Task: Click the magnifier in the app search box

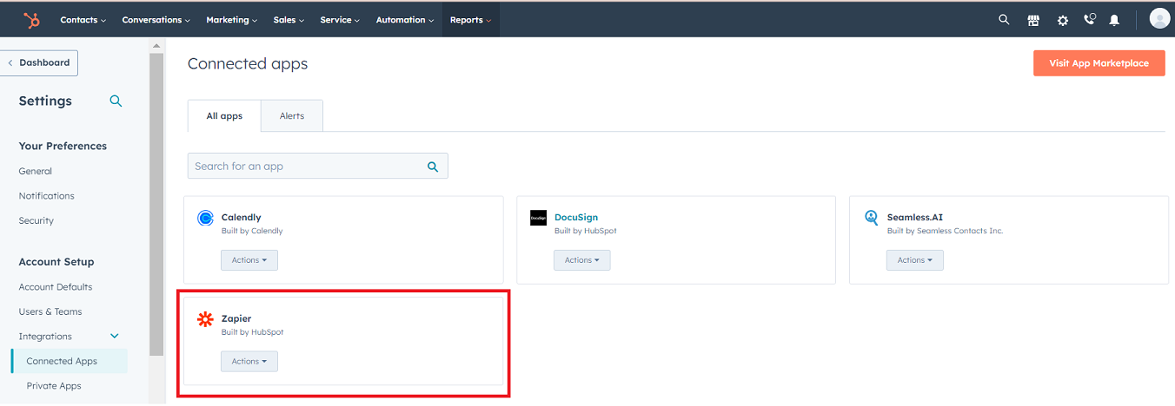Action: [433, 167]
